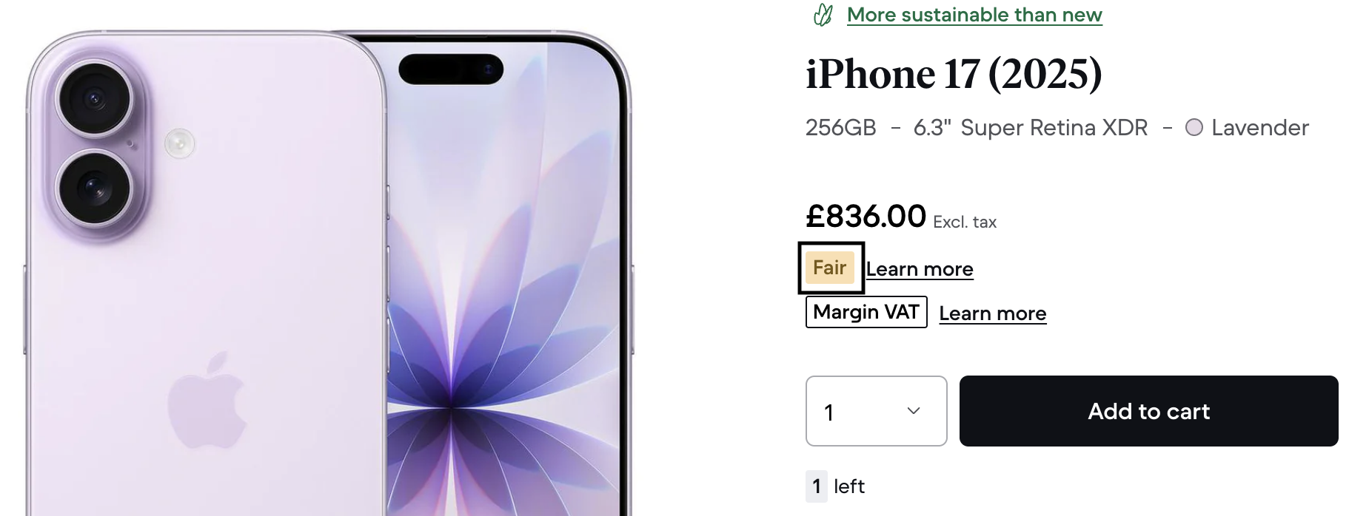
Task: Click the £836.00 price
Action: click(x=866, y=217)
